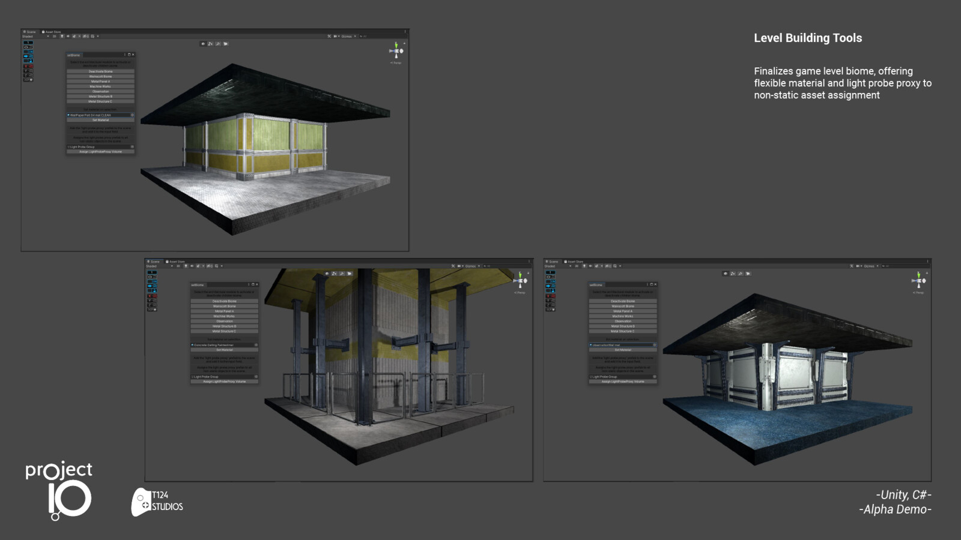Open Tools wrench icon in yellow-wall editor
Image resolution: width=961 pixels, height=540 pixels.
329,36
